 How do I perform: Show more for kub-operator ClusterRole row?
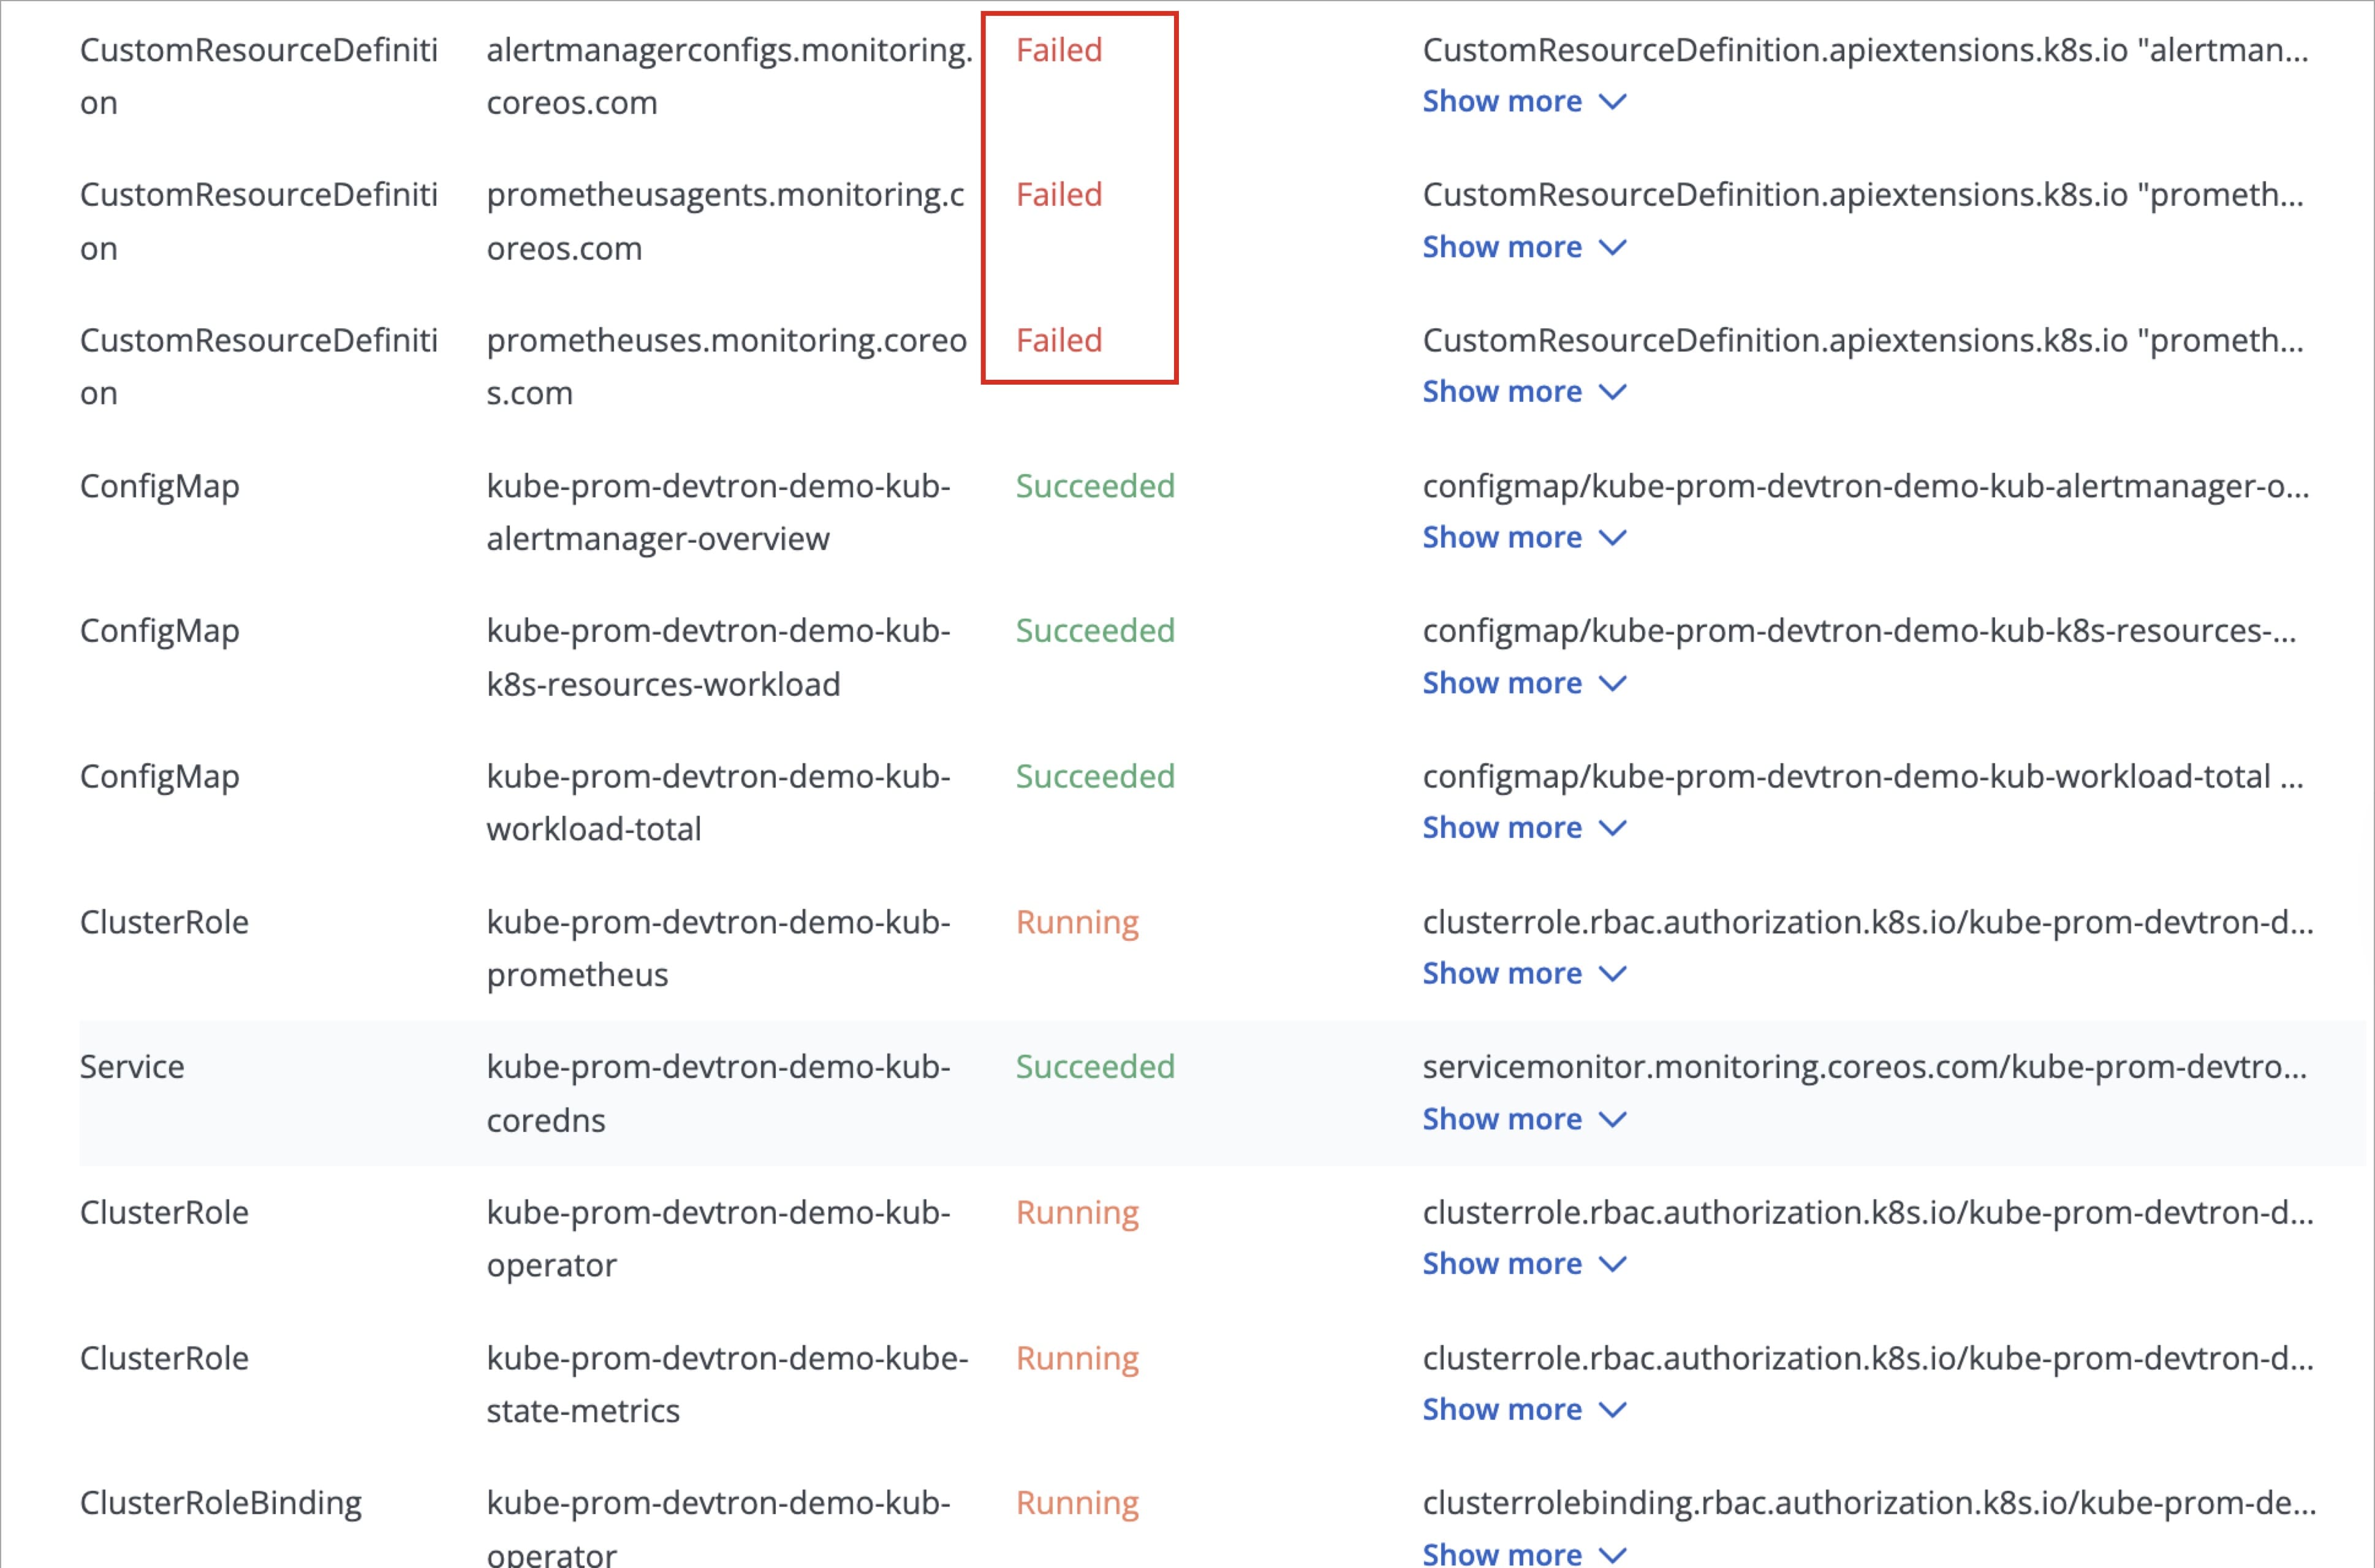pos(1523,1264)
